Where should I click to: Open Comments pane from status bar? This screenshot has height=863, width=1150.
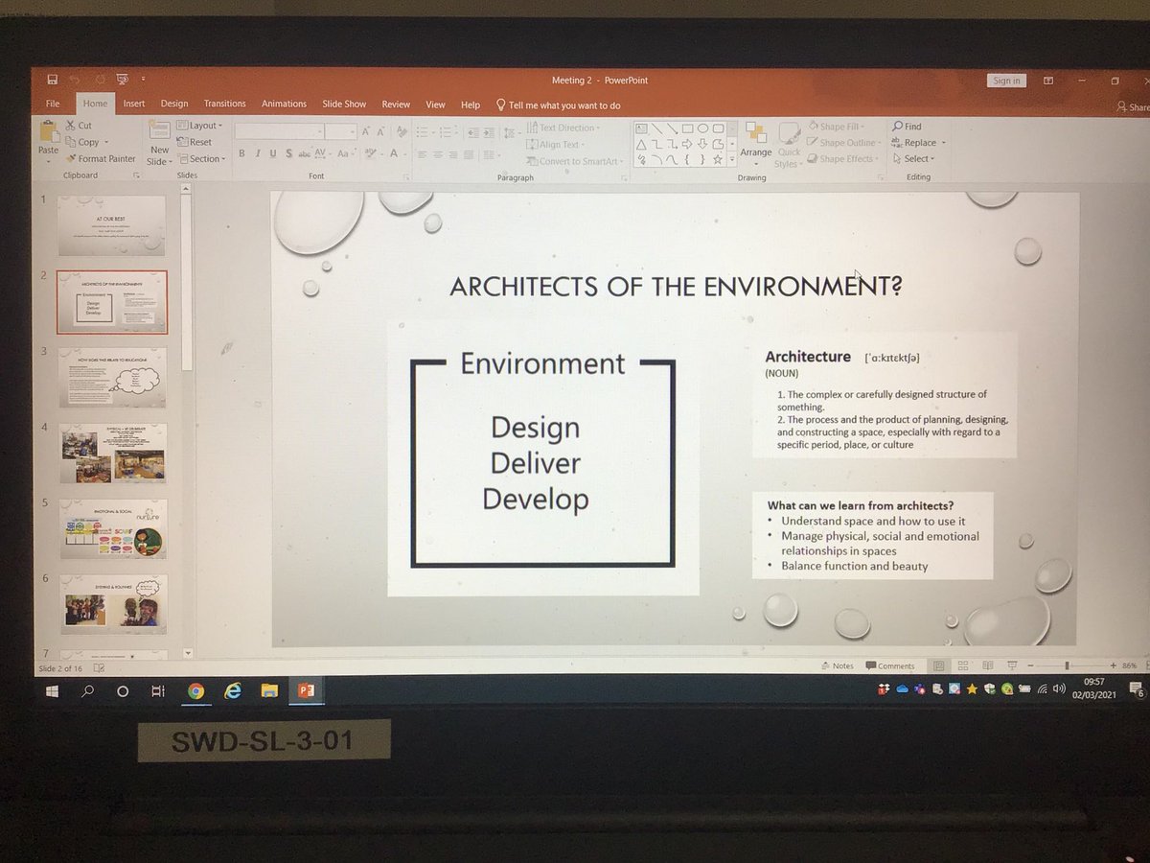coord(890,665)
